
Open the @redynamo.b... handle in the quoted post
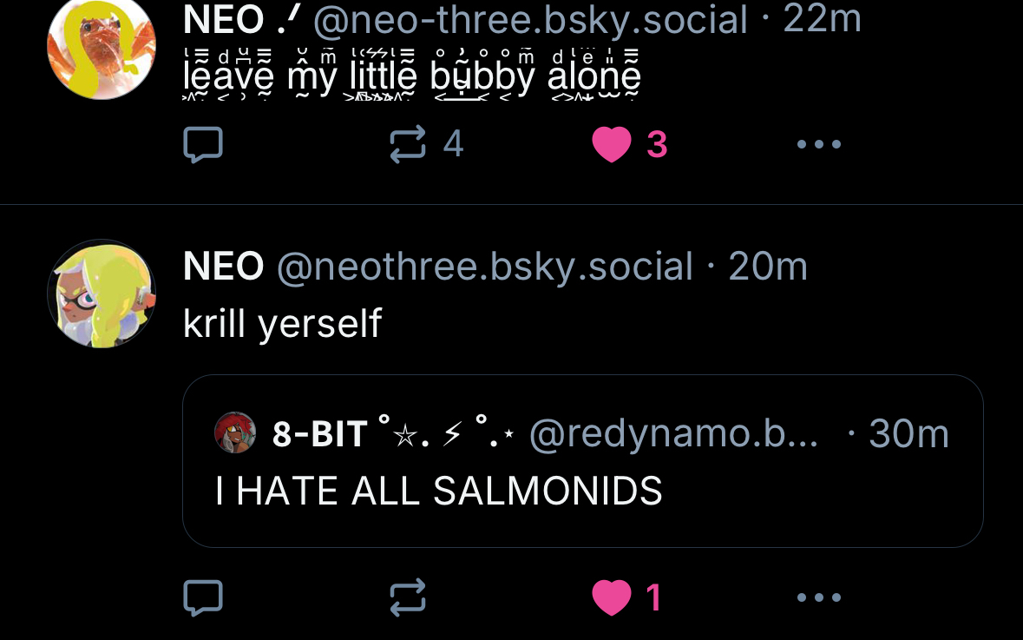[673, 433]
